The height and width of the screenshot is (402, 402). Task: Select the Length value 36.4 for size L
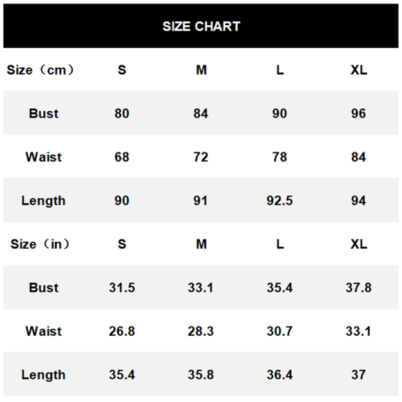[280, 374]
